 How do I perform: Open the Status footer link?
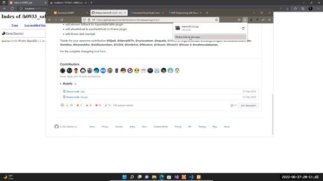[x=132, y=127]
